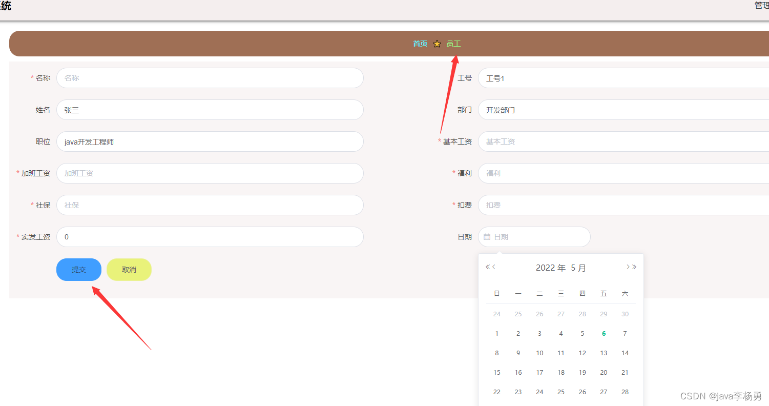Select May 16 in calendar
The image size is (769, 406).
click(x=518, y=373)
